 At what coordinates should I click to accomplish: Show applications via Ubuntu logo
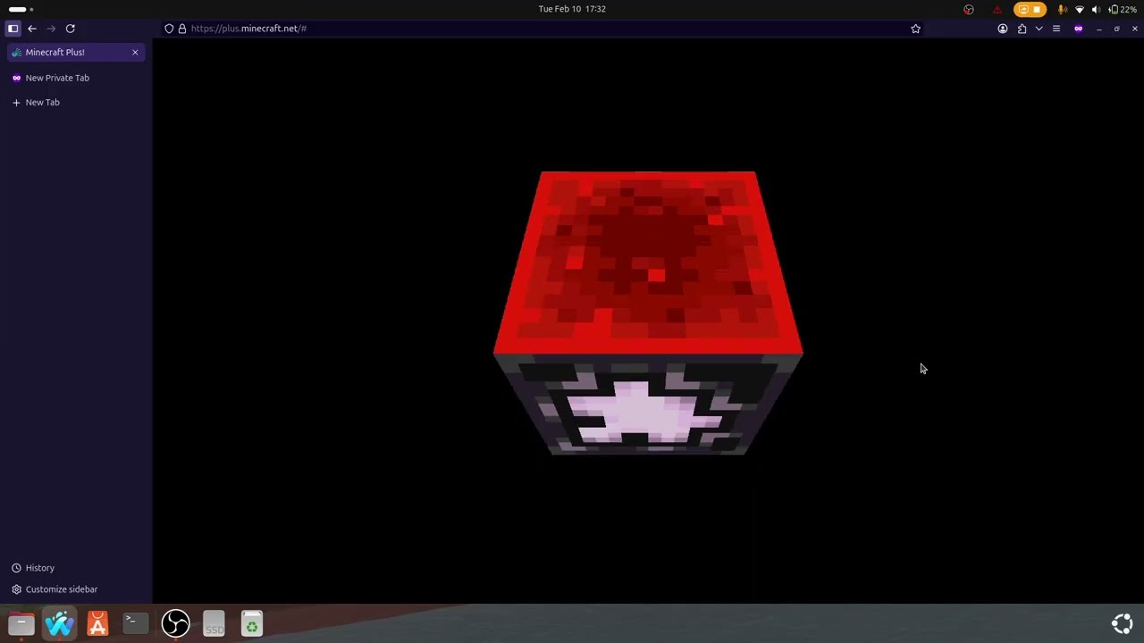click(1123, 623)
